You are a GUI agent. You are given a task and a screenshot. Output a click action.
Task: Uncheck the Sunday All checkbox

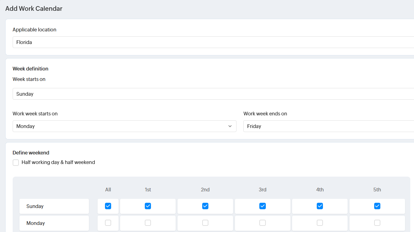(108, 206)
